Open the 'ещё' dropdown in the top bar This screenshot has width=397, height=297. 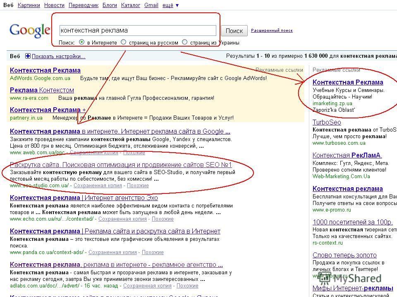point(170,5)
